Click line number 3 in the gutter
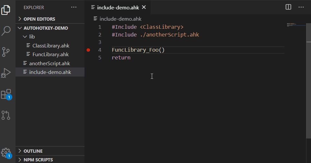This screenshot has width=311, height=163. click(x=100, y=42)
